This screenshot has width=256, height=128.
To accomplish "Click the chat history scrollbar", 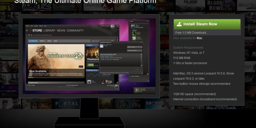I will [x=141, y=60].
